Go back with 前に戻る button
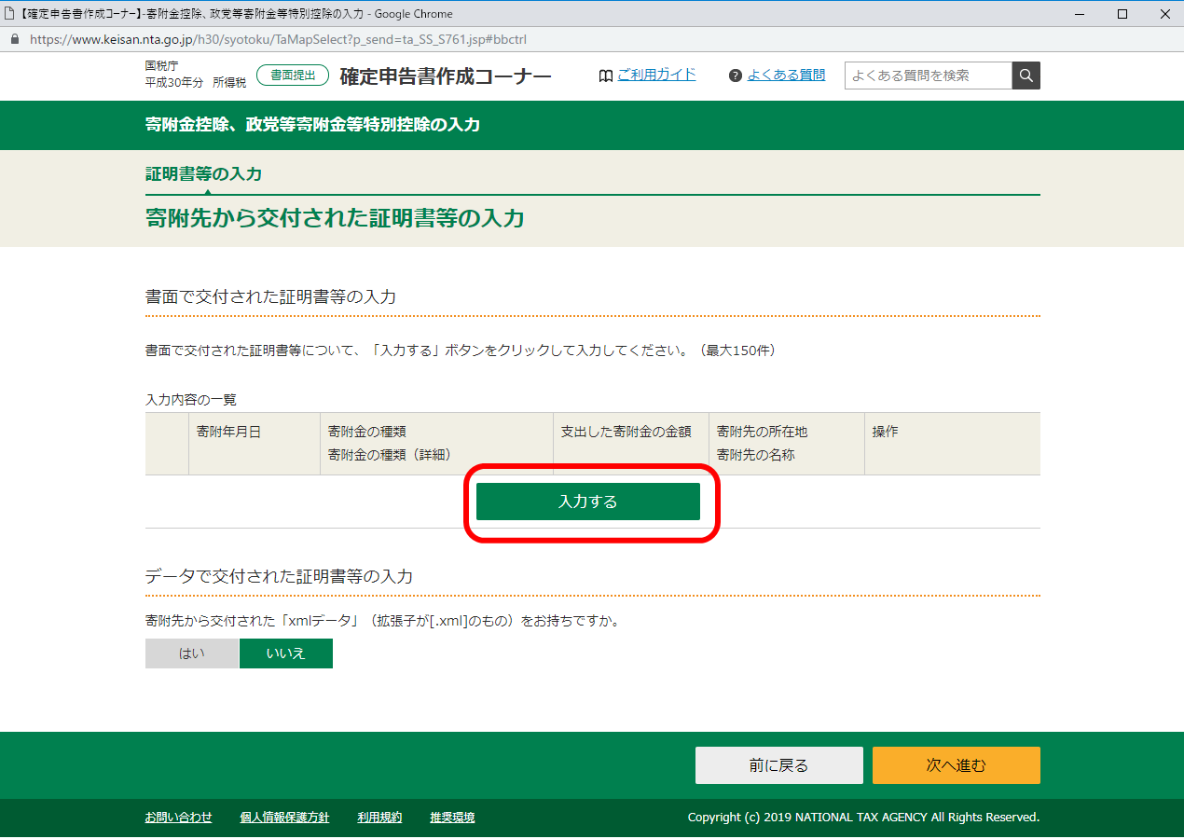The image size is (1184, 839). pos(778,765)
